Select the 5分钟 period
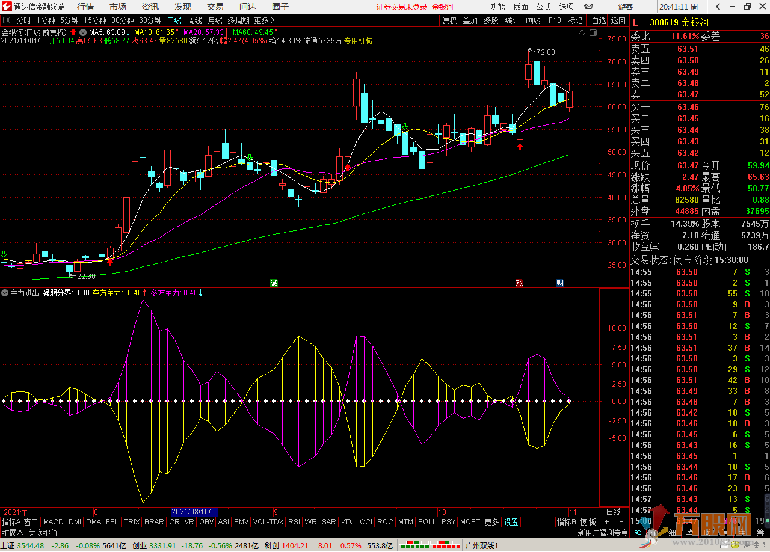 tap(69, 20)
